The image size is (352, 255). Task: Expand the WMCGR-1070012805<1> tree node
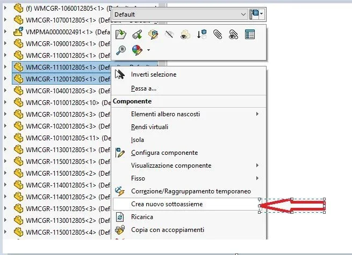click(x=5, y=20)
